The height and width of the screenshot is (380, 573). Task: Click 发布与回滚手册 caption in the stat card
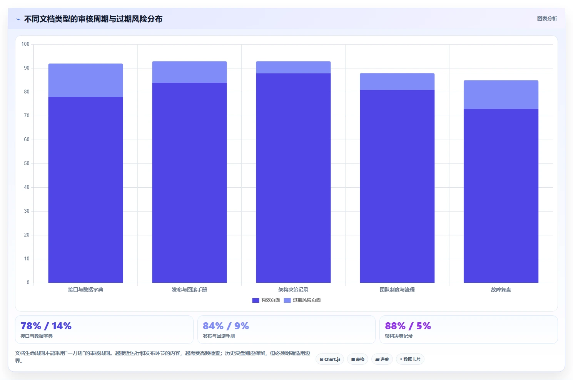219,336
